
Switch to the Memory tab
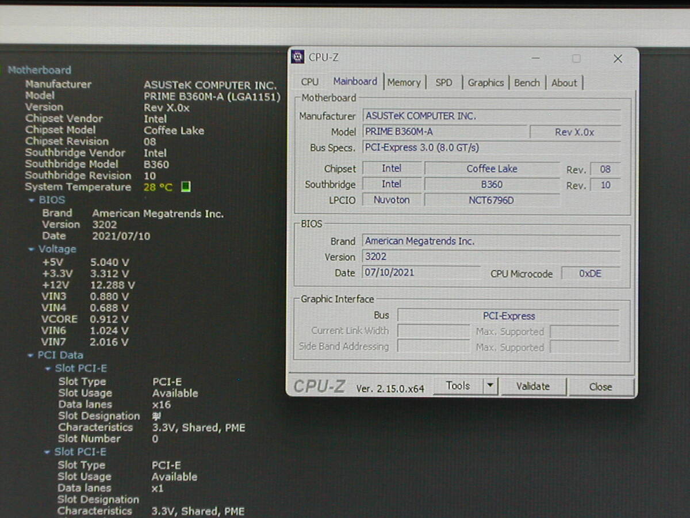404,82
